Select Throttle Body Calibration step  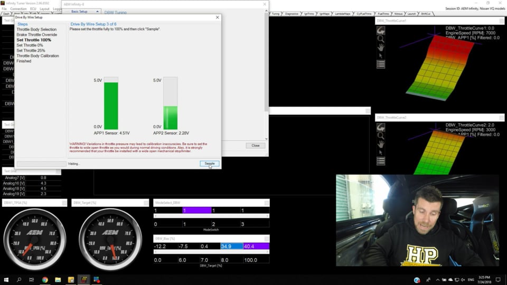click(x=38, y=56)
